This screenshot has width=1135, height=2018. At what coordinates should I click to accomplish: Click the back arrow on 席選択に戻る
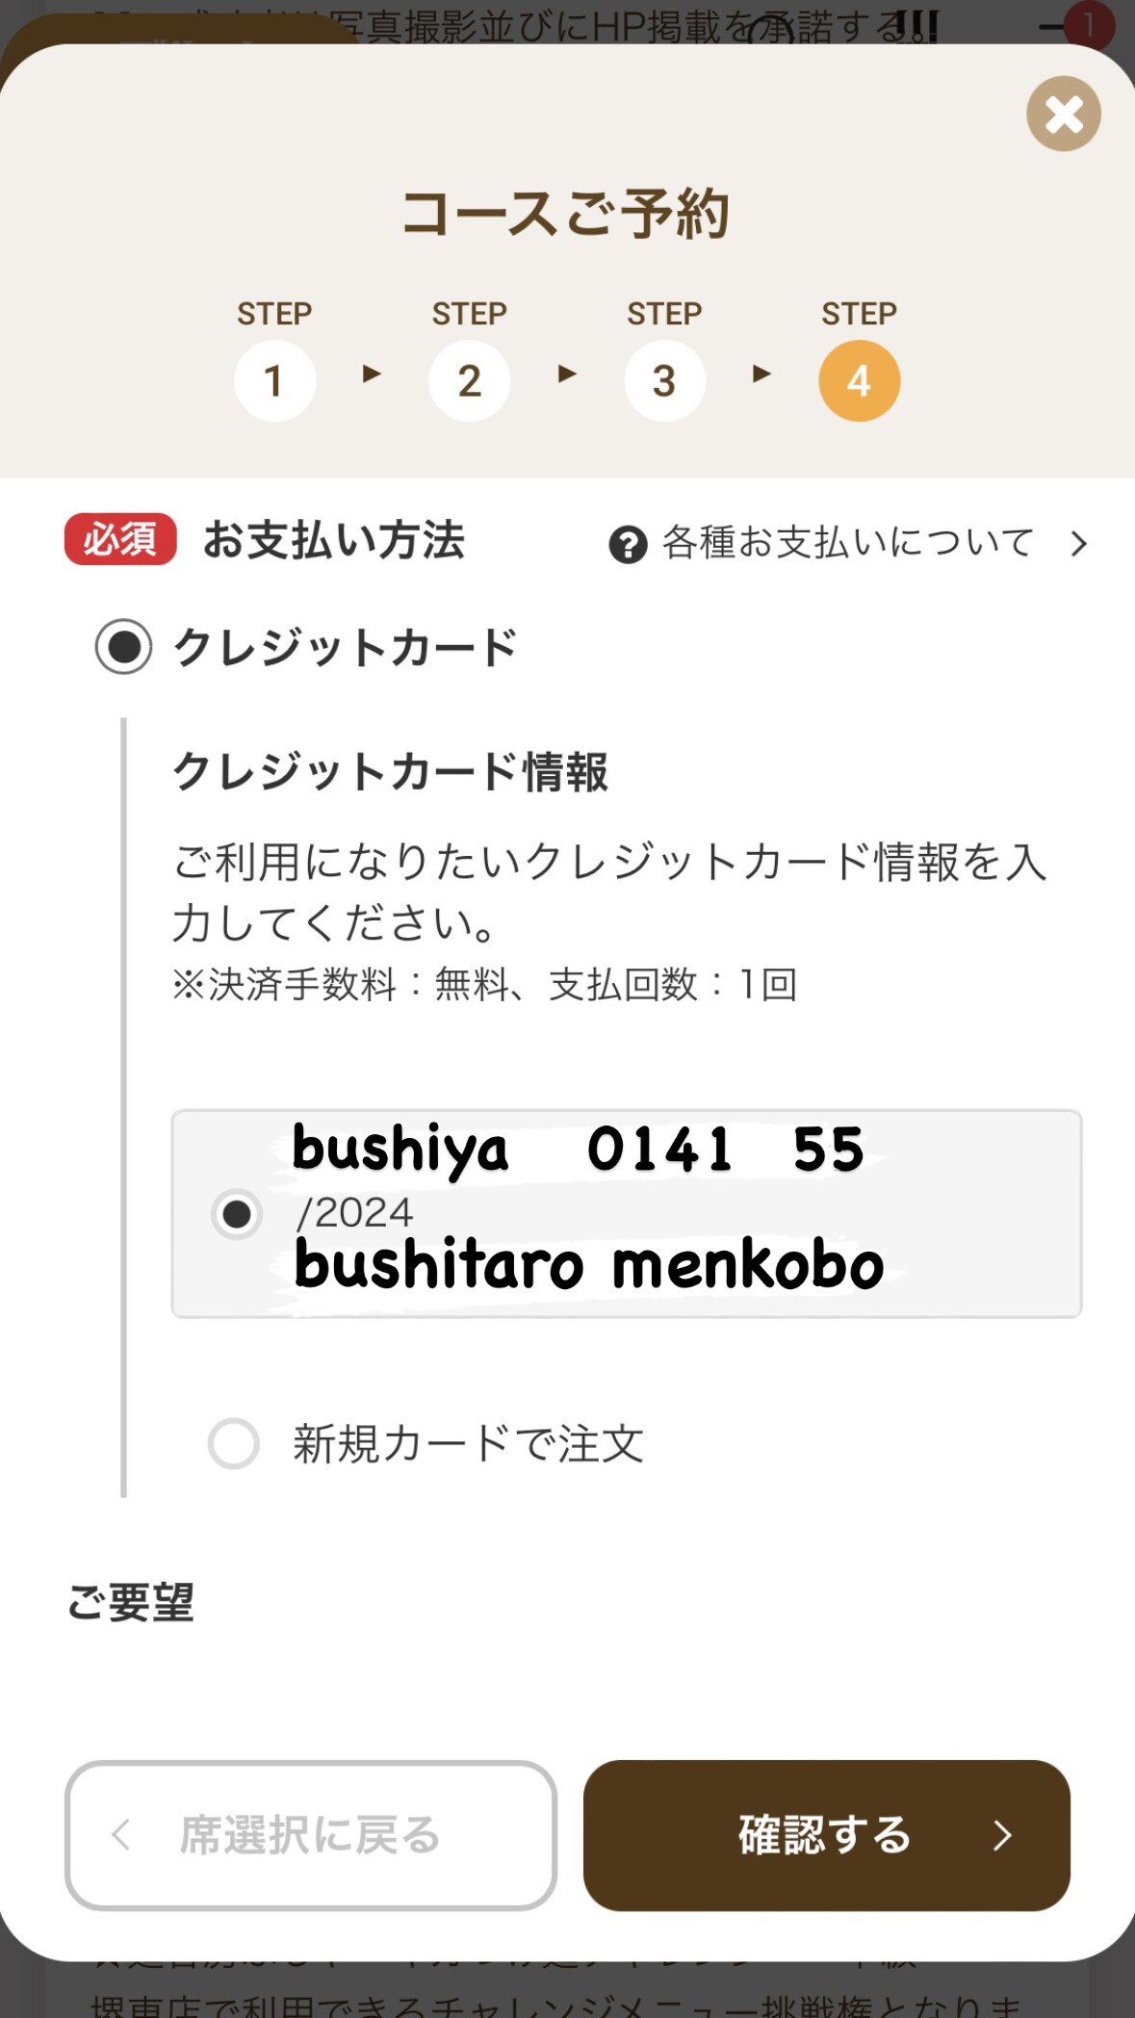121,1835
